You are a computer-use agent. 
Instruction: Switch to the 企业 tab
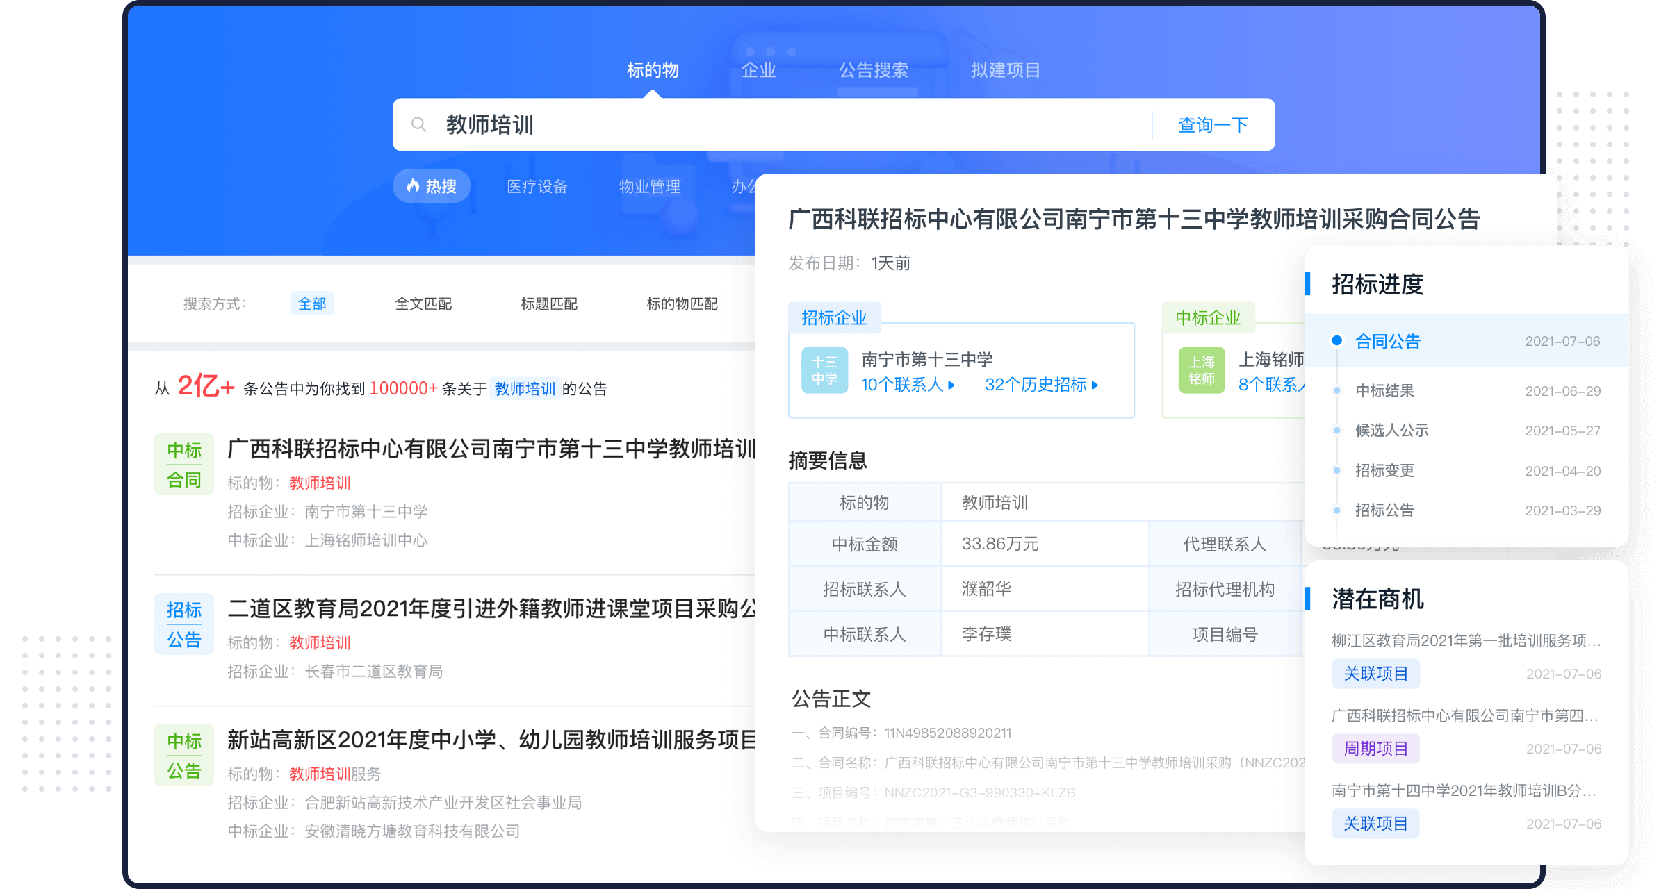(759, 69)
